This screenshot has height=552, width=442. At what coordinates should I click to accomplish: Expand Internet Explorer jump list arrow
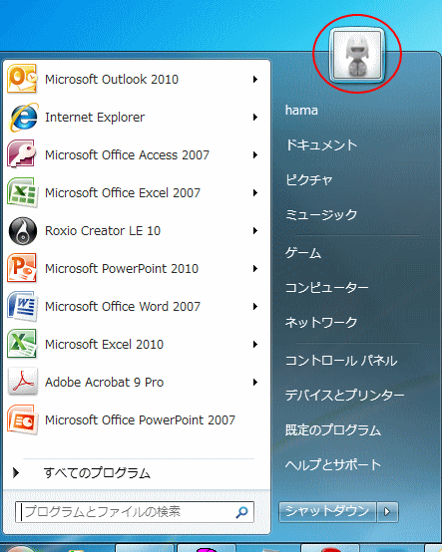[255, 117]
